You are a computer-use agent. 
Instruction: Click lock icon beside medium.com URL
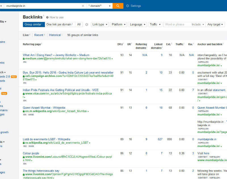[24, 59]
